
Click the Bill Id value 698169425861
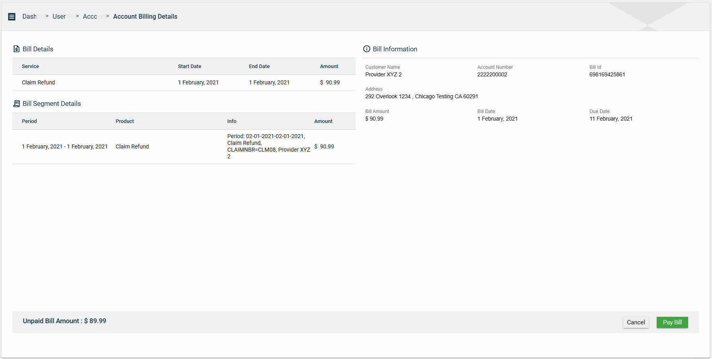(x=607, y=74)
